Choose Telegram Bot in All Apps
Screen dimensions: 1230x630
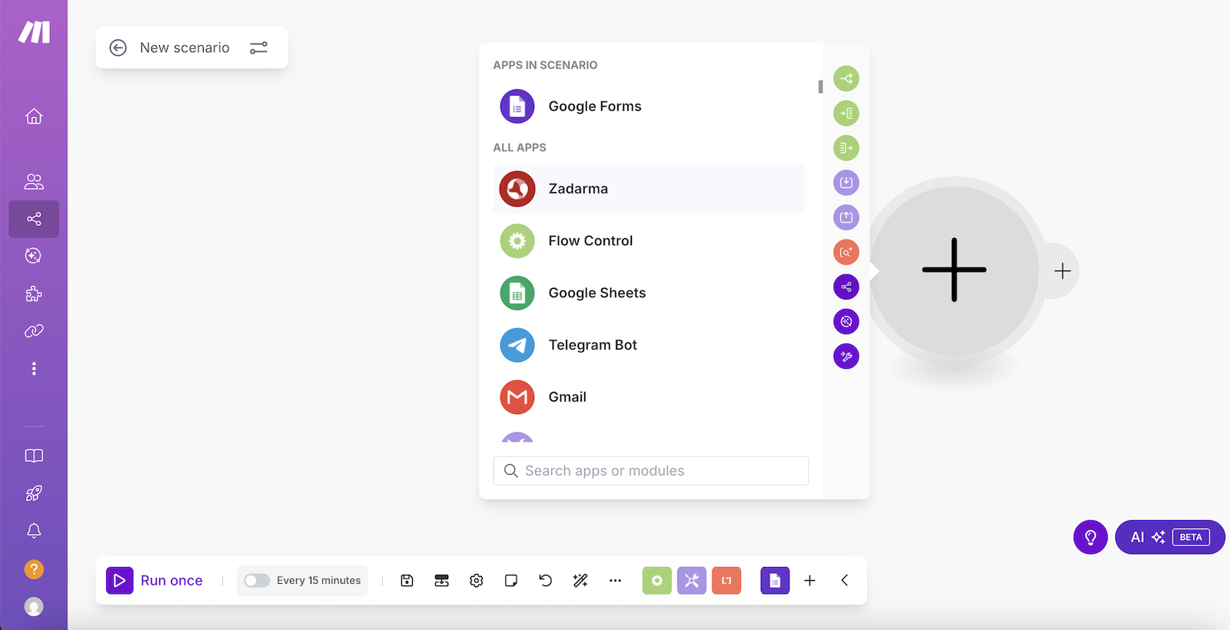click(592, 345)
